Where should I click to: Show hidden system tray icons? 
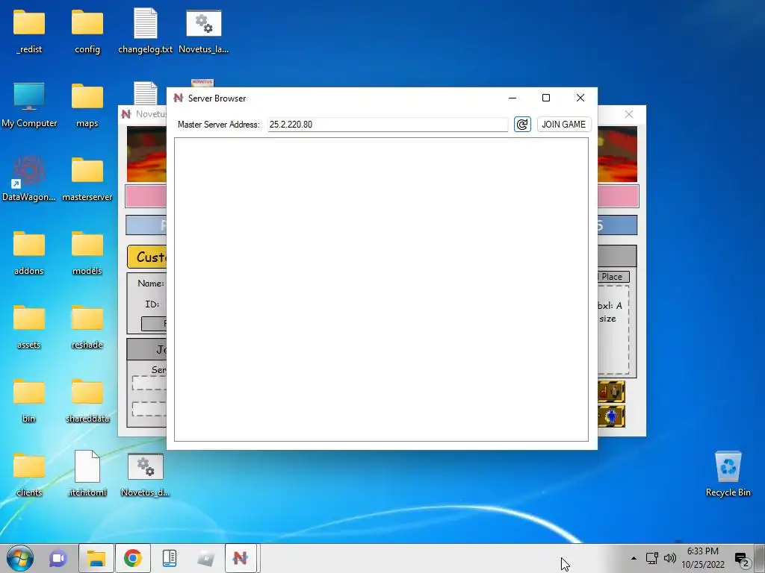click(634, 558)
